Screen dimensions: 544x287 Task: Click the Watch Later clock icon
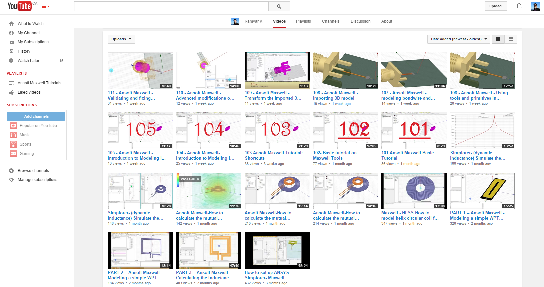[11, 61]
